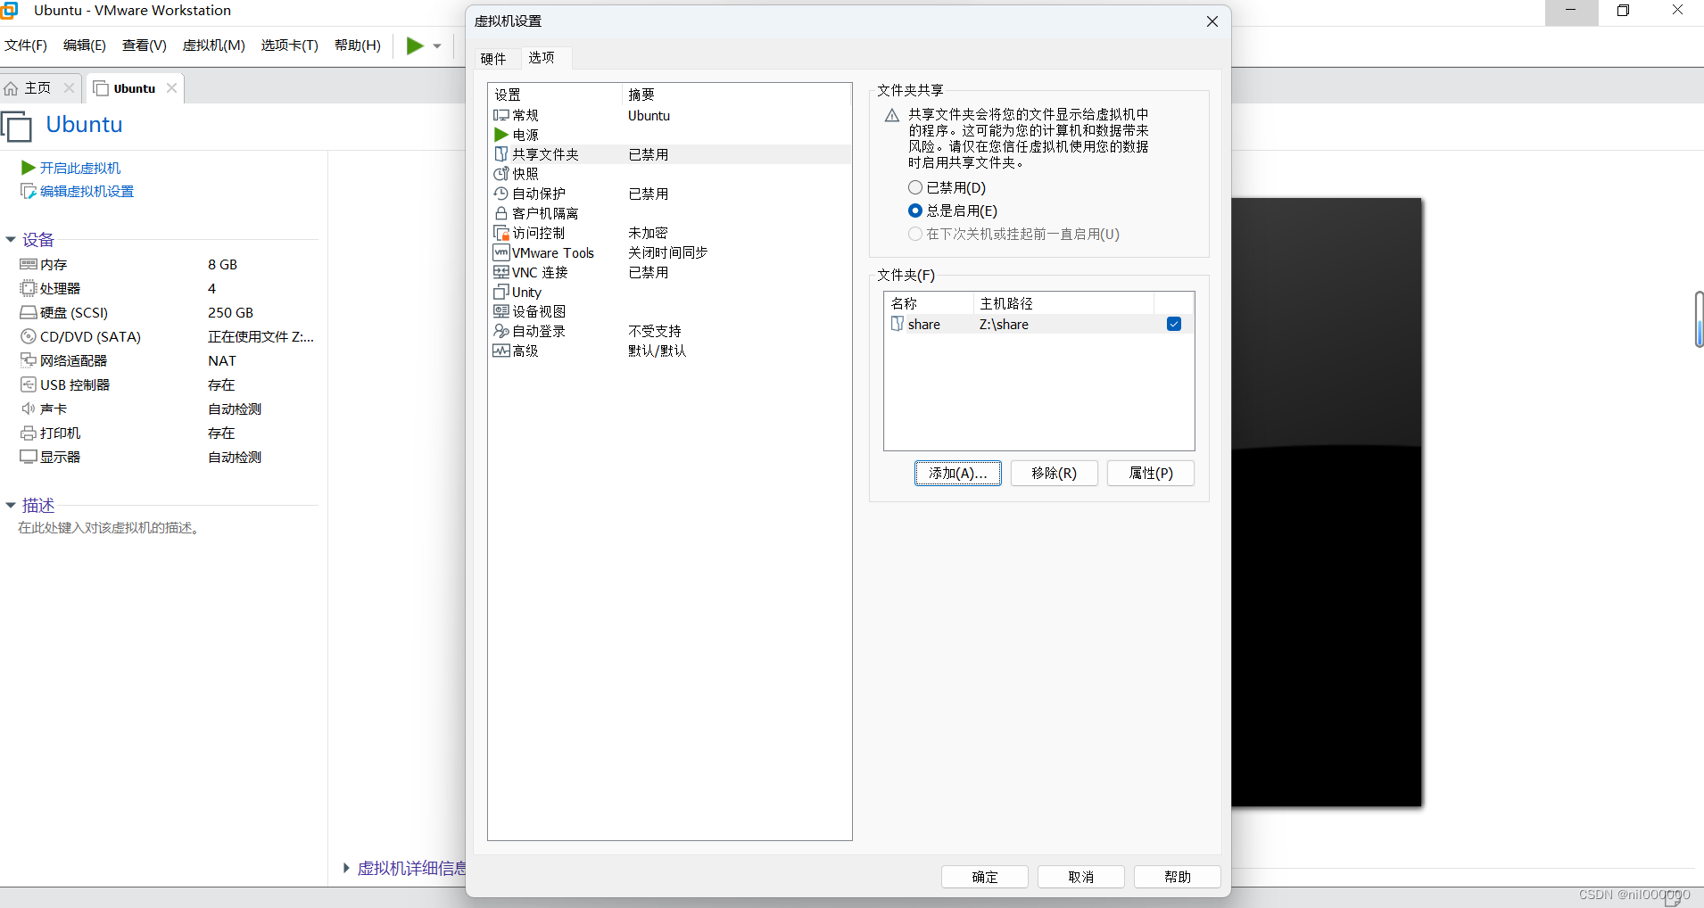Screen dimensions: 1704x908
Task: Click the Network Adapter (网络适配器) icon
Action: point(29,360)
